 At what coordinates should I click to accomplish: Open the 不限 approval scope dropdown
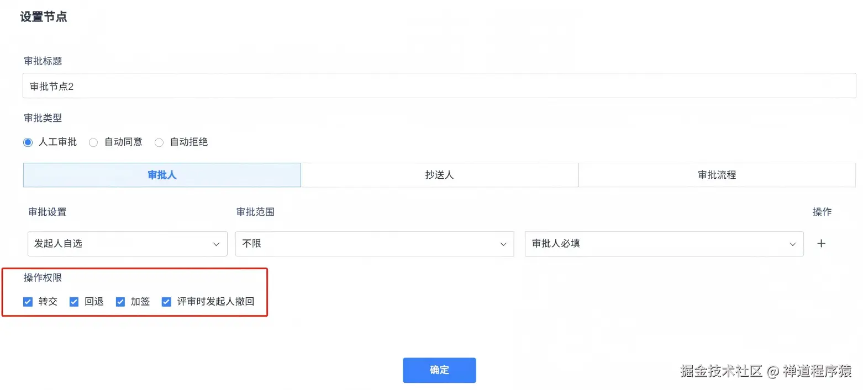[x=375, y=243]
